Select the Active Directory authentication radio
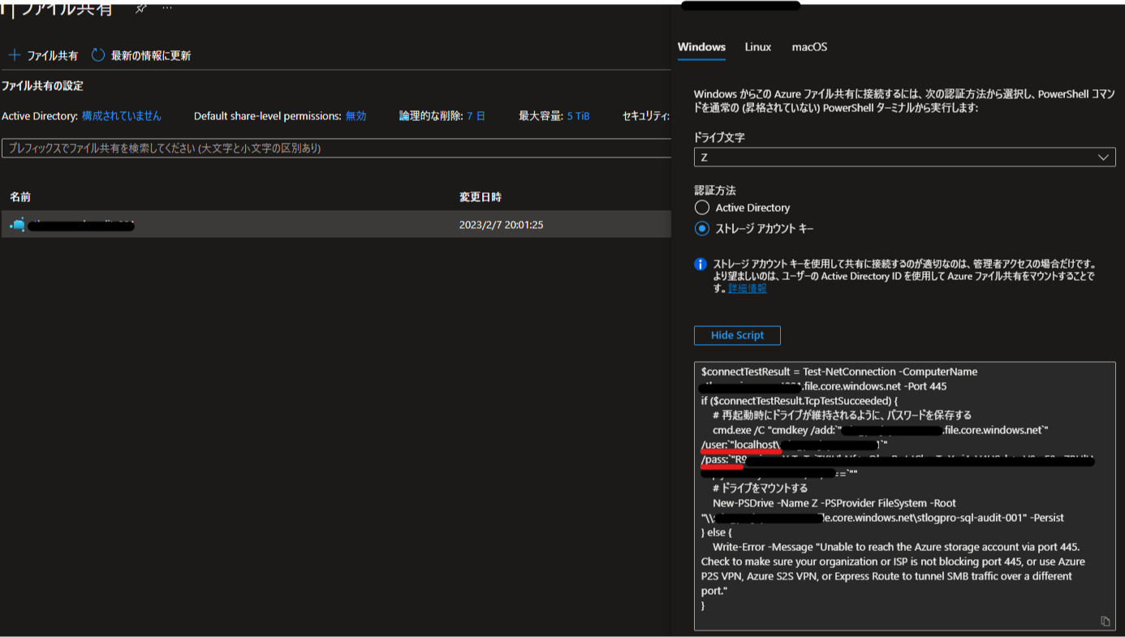Viewport: 1125px width, 637px height. [701, 207]
